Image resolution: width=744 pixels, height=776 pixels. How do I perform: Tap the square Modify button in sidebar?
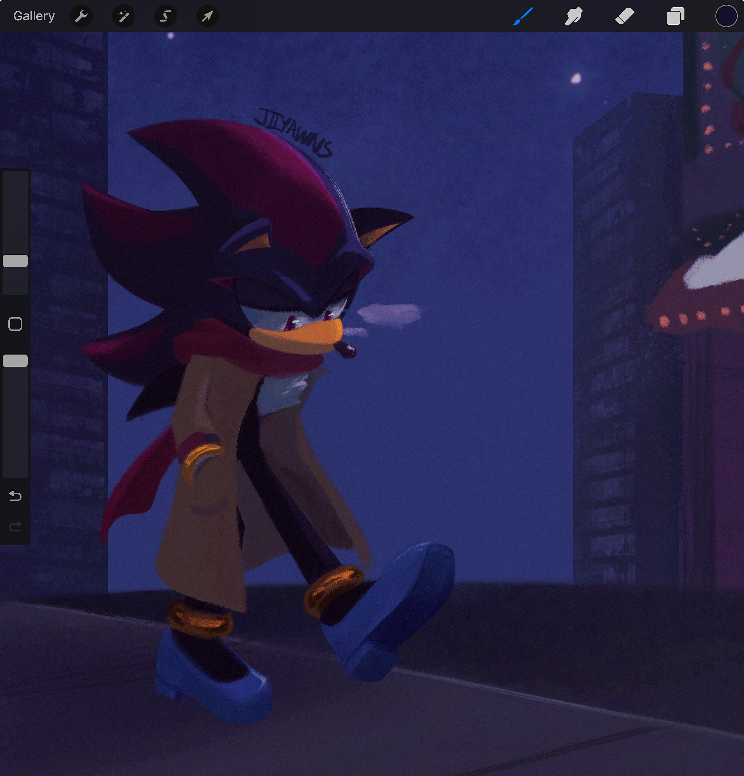point(16,324)
